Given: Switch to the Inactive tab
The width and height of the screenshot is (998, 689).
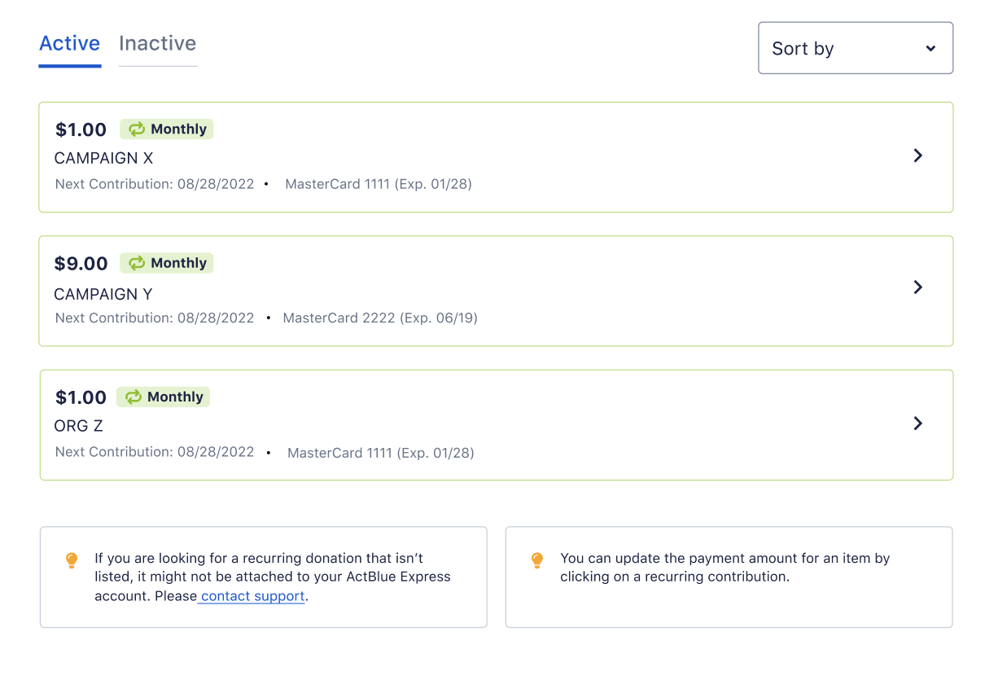Looking at the screenshot, I should click(157, 44).
